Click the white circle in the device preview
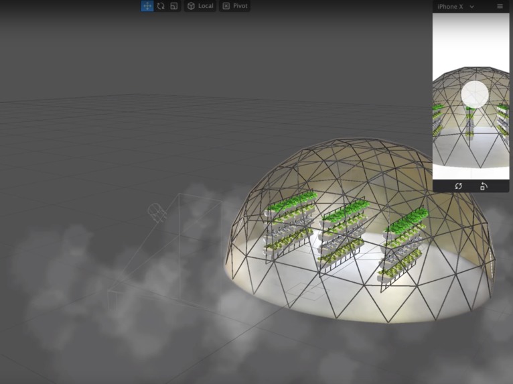This screenshot has height=384, width=513. pos(475,94)
